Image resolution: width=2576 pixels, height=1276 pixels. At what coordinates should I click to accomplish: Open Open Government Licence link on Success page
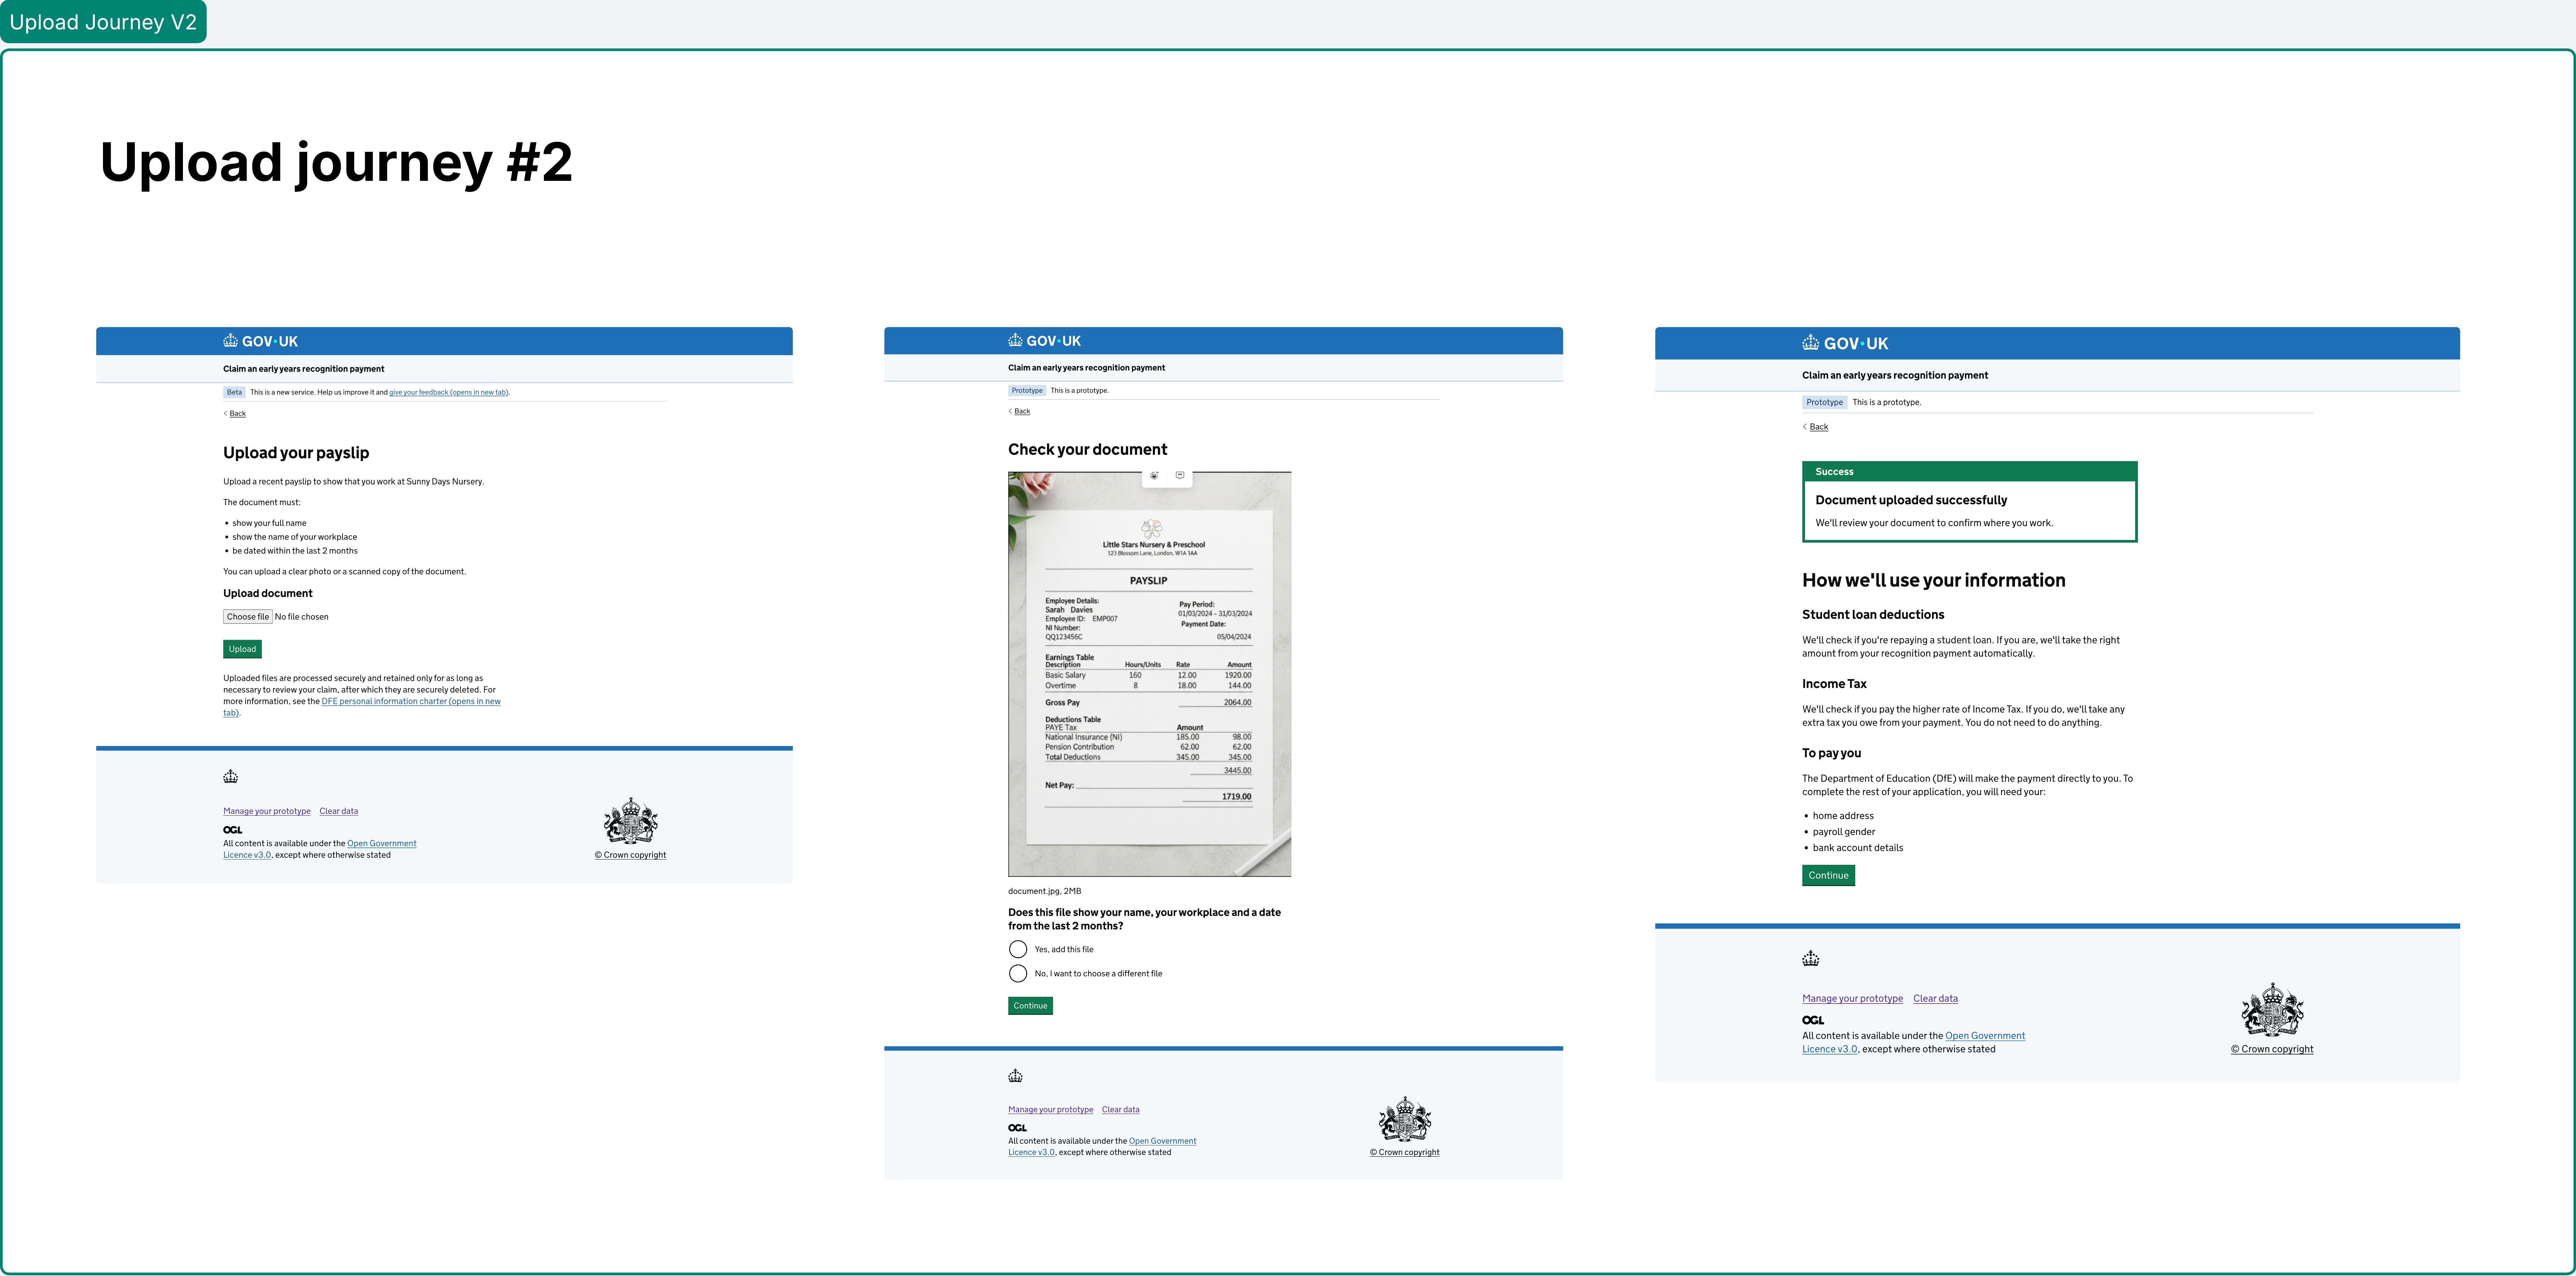1985,1036
